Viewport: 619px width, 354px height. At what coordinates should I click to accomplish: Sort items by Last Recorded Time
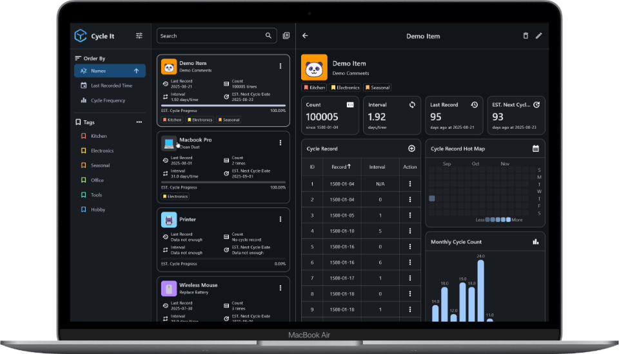(110, 86)
